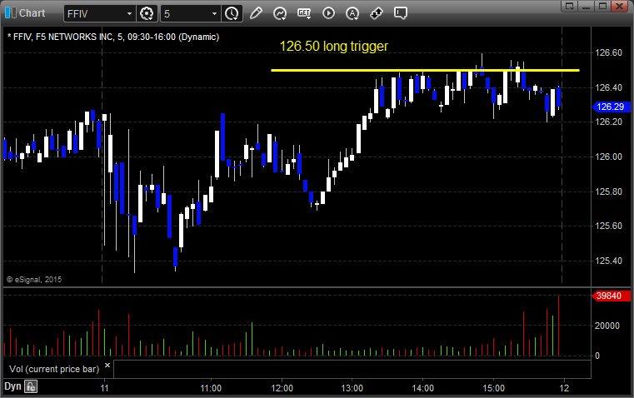The image size is (634, 398).
Task: Select the yellow horizontal trigger line
Action: point(425,70)
